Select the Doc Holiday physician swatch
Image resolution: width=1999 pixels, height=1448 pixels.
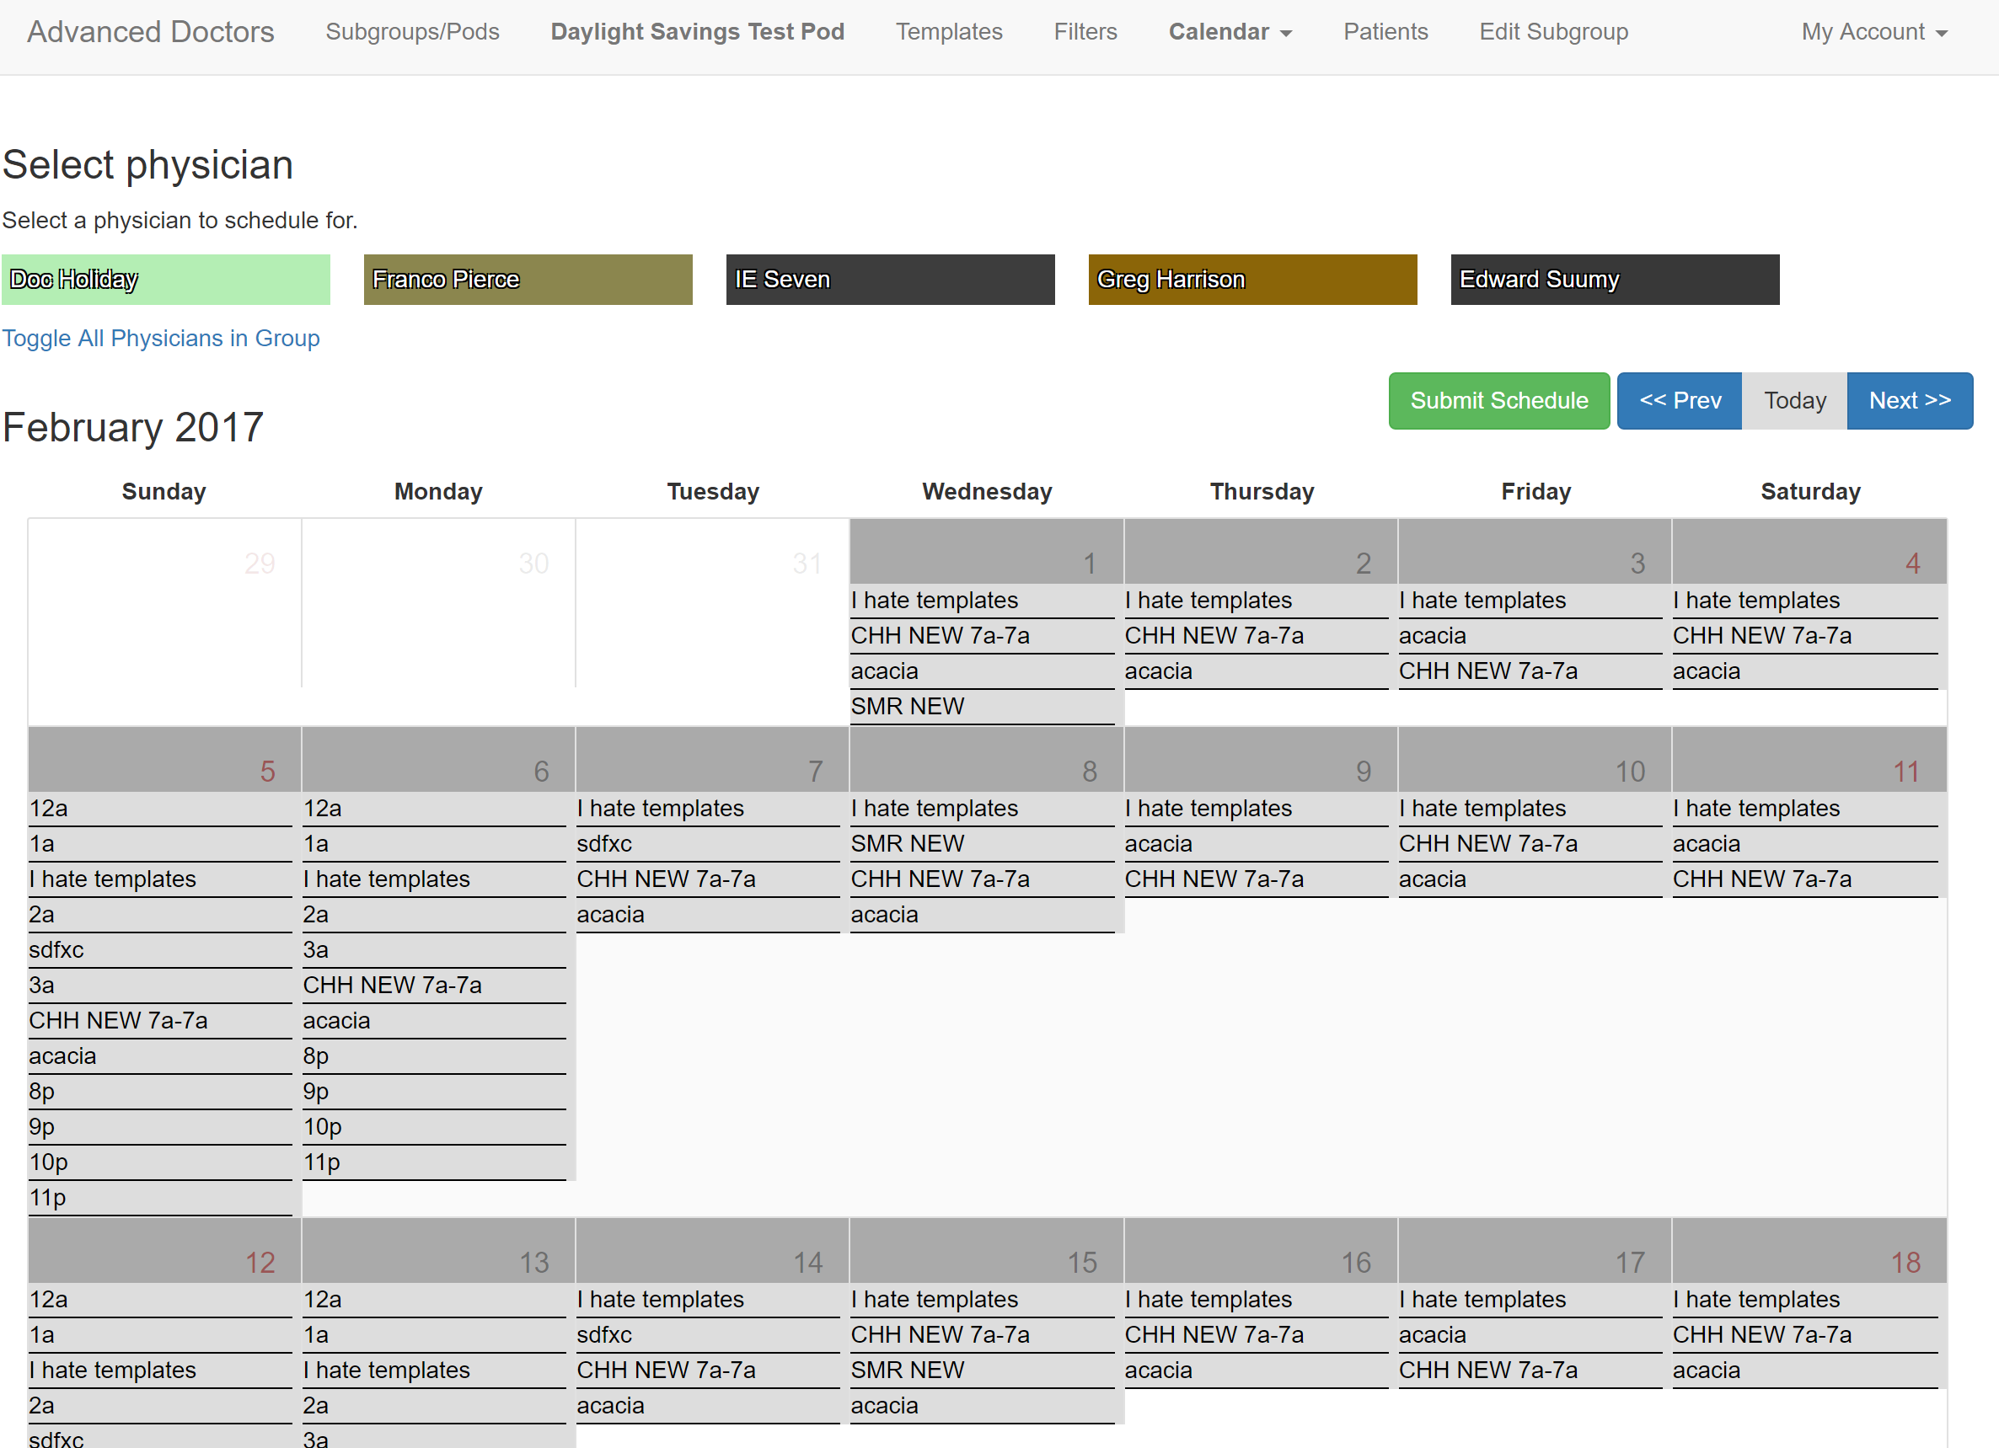tap(165, 279)
